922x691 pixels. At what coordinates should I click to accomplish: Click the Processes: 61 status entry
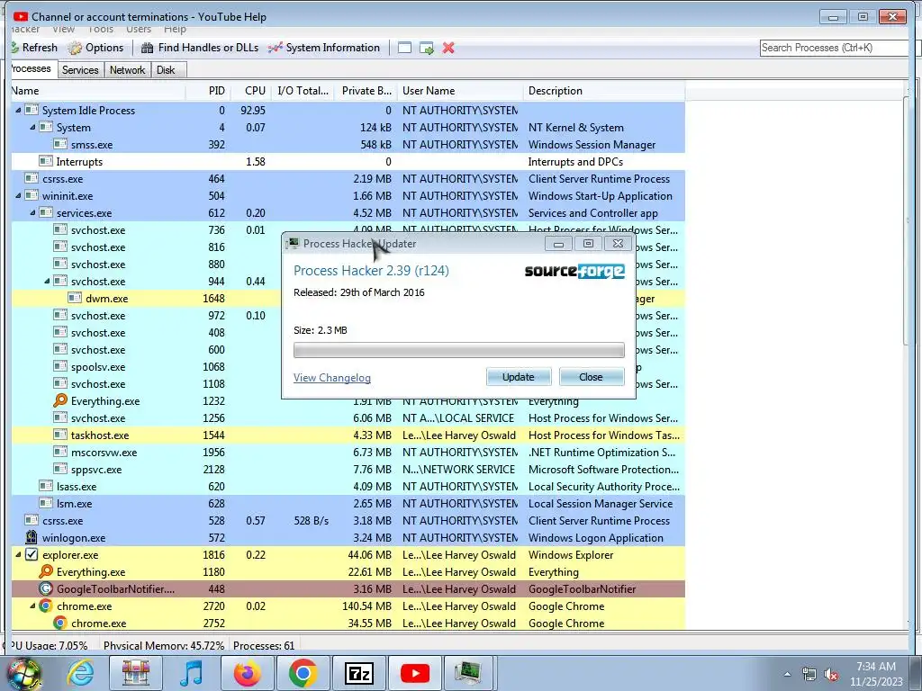pyautogui.click(x=264, y=645)
